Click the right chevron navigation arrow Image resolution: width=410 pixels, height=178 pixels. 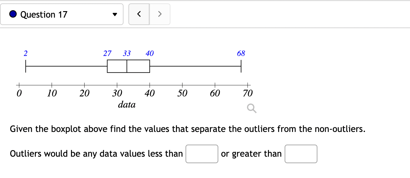coord(160,14)
